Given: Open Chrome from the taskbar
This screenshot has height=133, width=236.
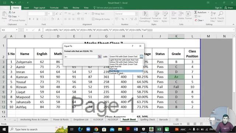Looking at the screenshot, I should coord(96,129).
